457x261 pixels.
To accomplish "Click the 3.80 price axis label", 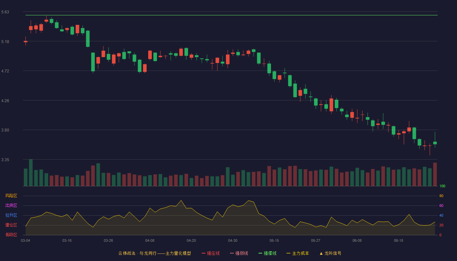I will [x=5, y=130].
